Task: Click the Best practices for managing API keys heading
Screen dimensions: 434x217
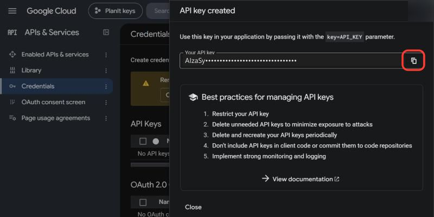Action: coord(267,97)
